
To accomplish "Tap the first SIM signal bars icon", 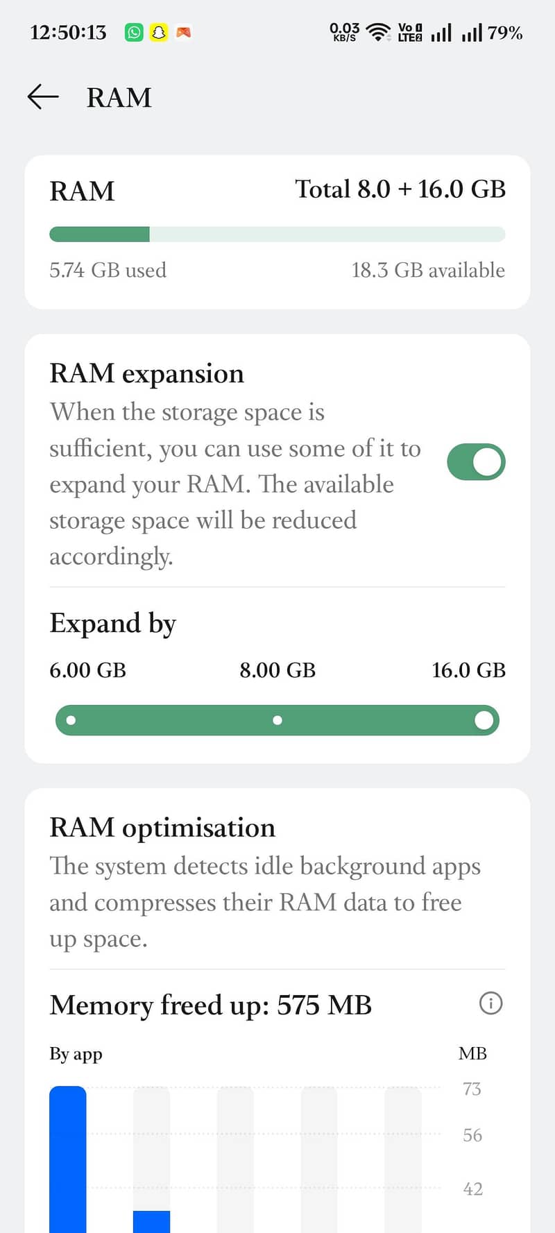I will pos(442,31).
